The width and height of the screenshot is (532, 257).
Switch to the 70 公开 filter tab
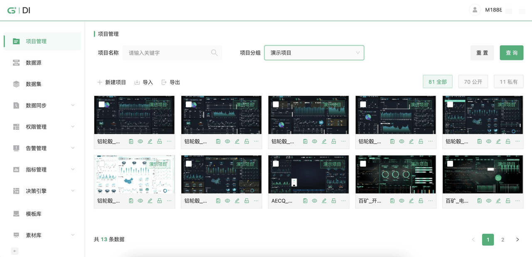click(473, 82)
